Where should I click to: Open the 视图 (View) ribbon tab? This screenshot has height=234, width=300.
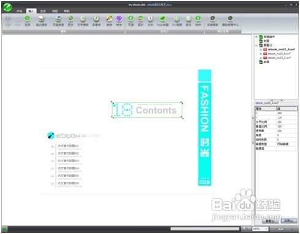55,11
